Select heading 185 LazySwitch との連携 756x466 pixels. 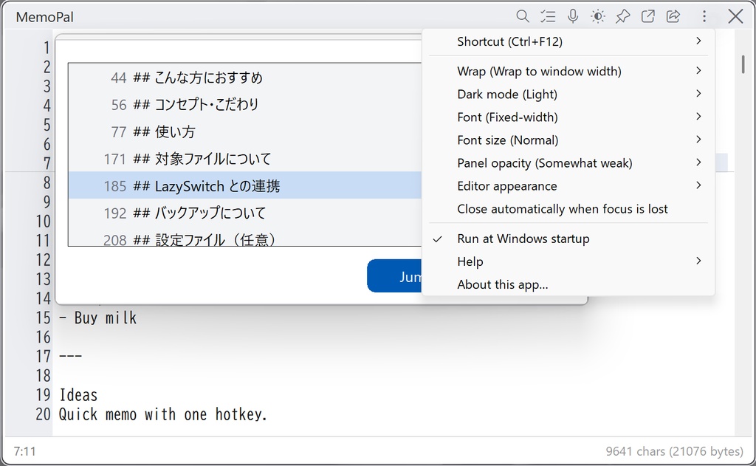pos(245,185)
